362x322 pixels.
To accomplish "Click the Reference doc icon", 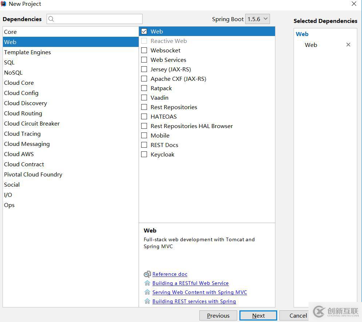I will (147, 274).
